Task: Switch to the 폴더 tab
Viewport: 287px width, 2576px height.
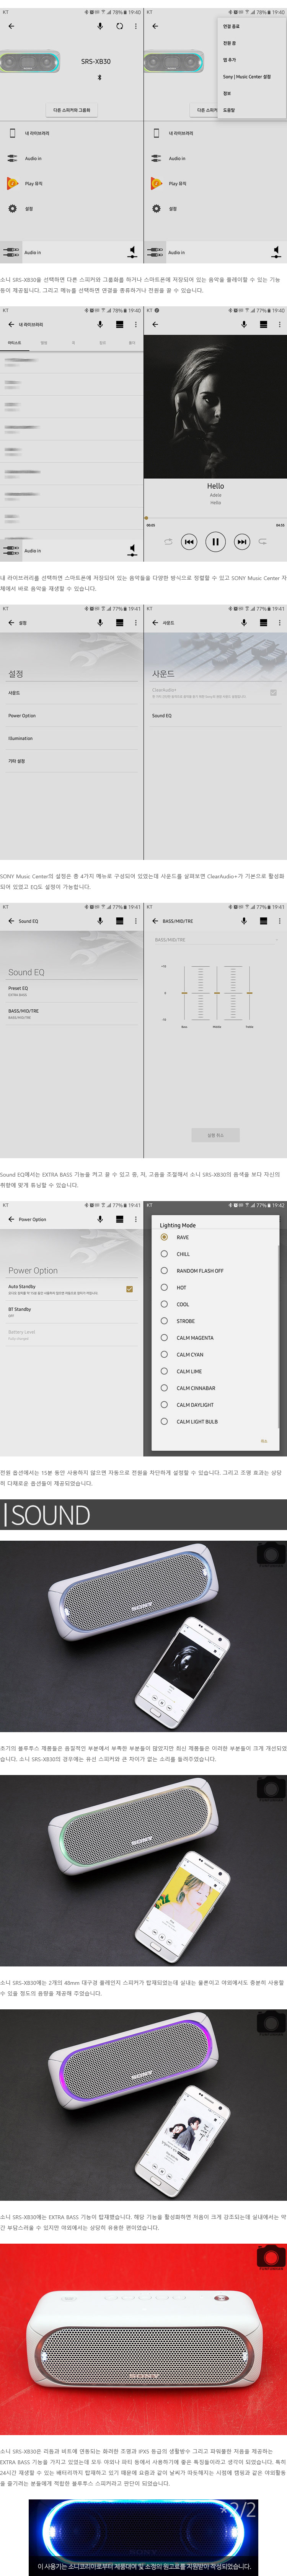Action: point(132,343)
